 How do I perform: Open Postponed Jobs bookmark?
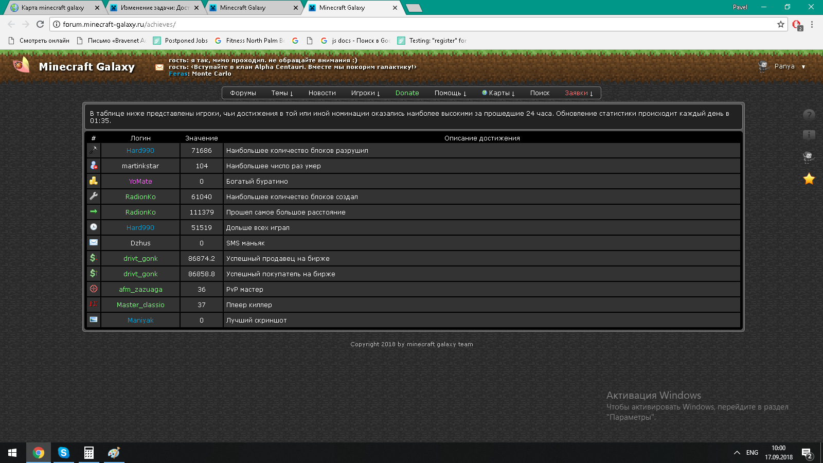181,41
